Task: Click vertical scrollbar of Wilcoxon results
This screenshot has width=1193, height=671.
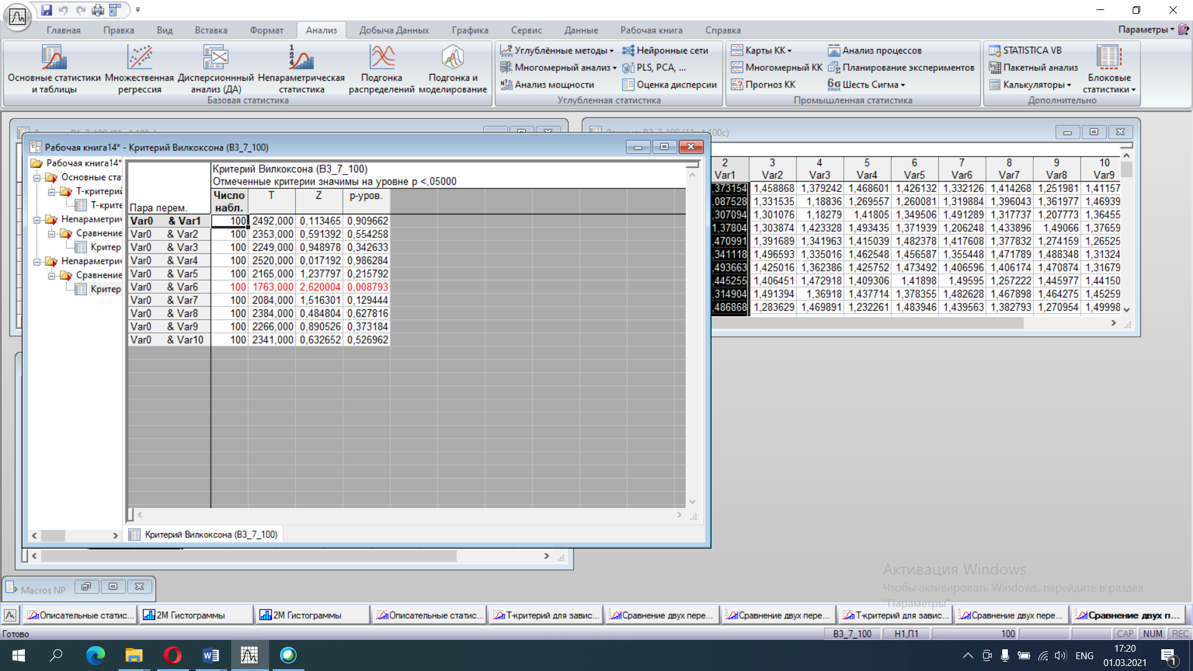Action: coord(692,339)
